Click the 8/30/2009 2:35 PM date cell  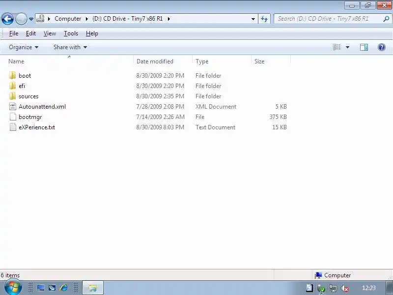160,96
